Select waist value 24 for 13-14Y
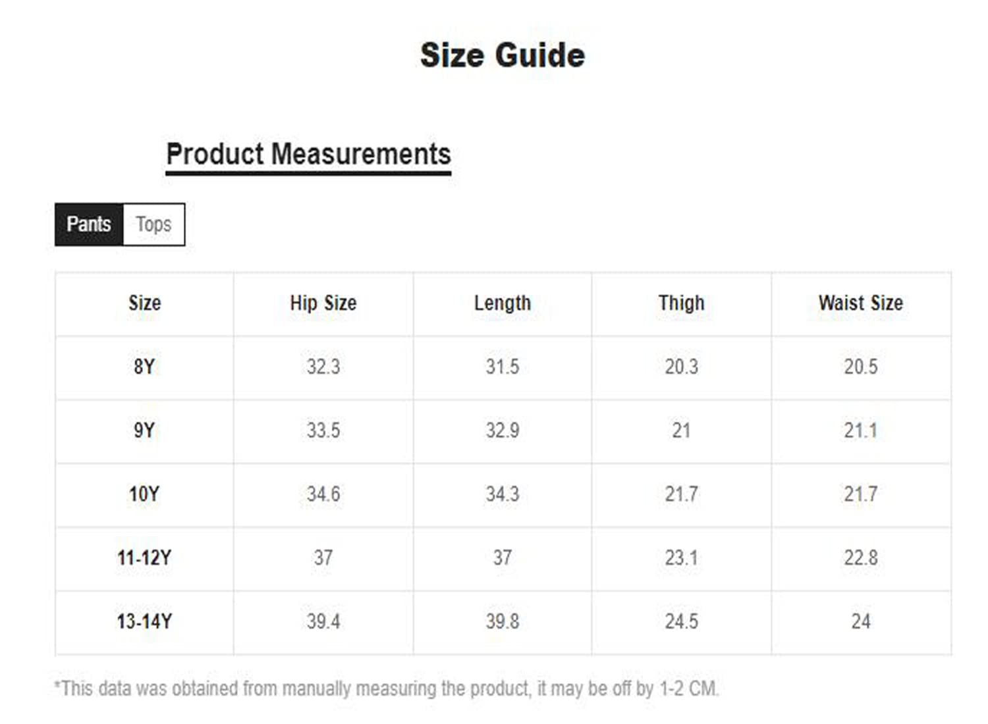Screen dimensions: 988x724 (861, 621)
